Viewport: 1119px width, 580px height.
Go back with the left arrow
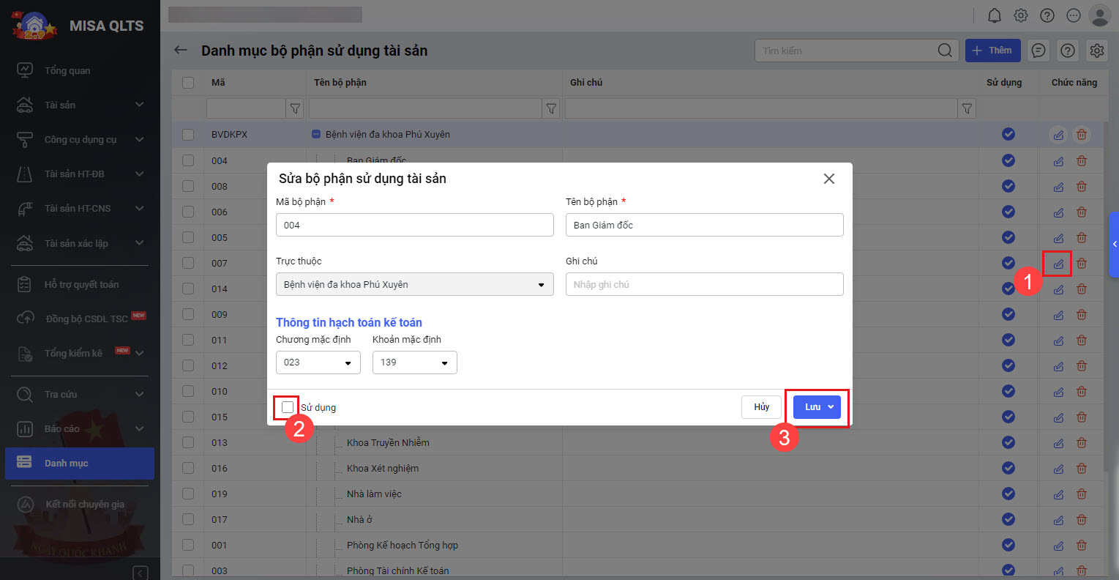181,51
